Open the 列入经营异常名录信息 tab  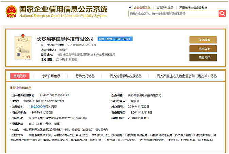[126, 76]
